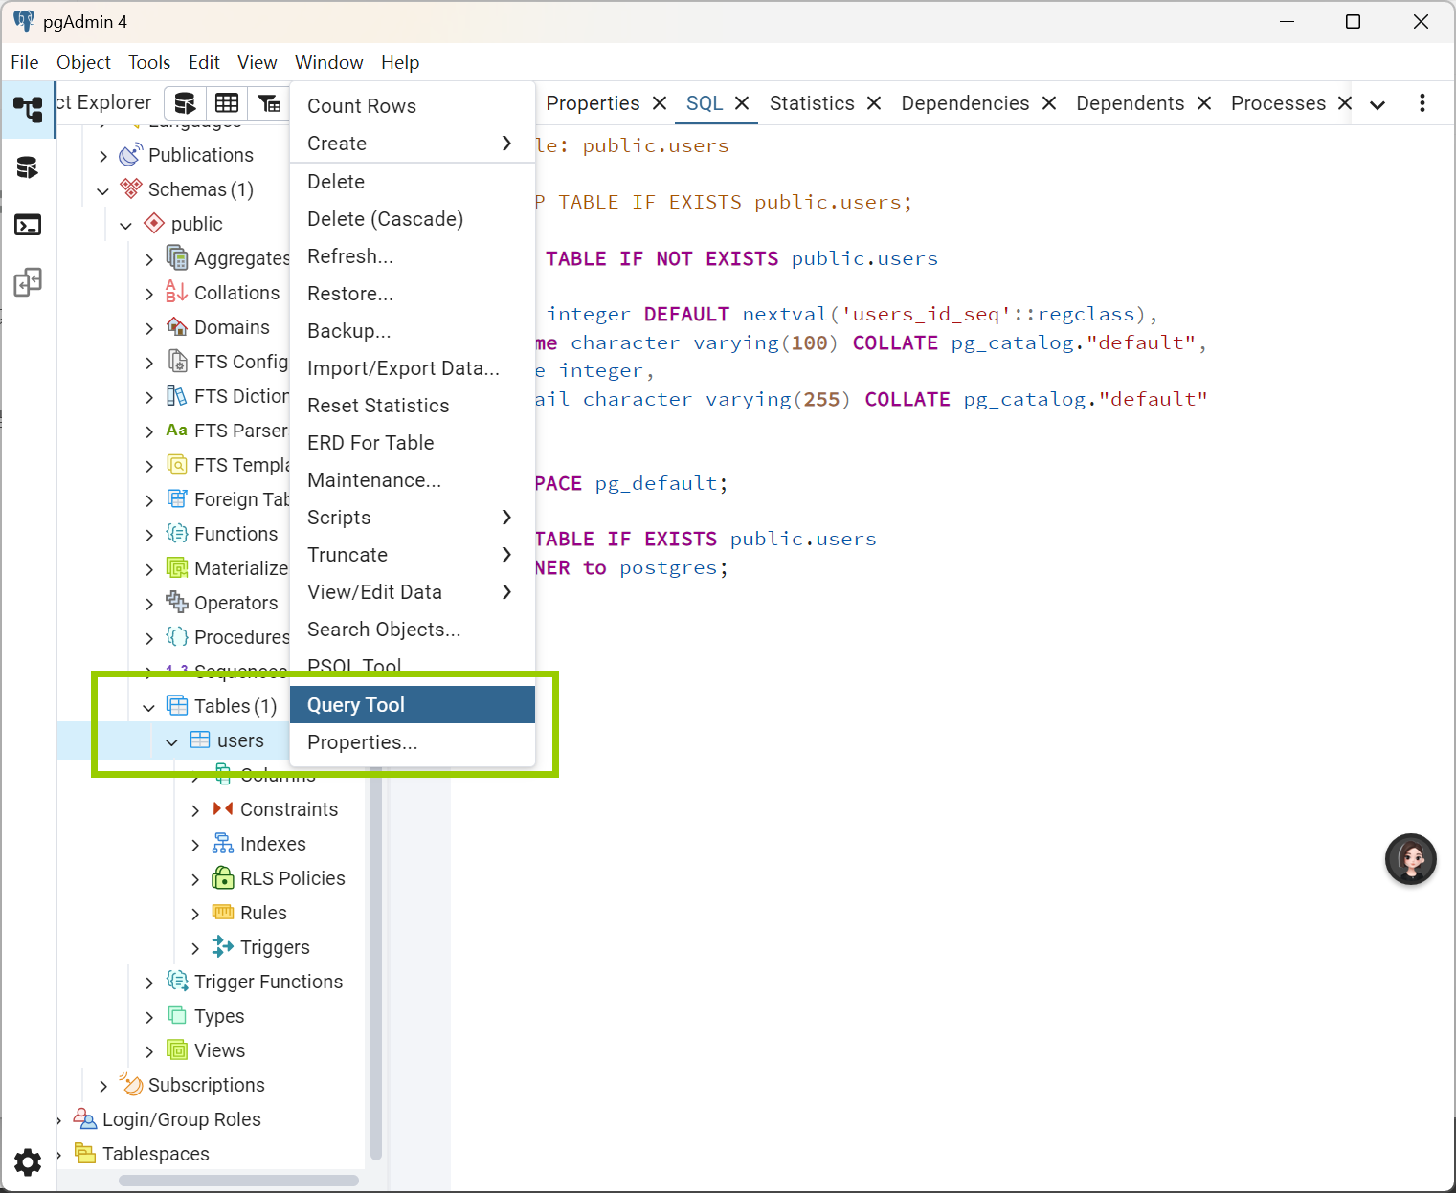Show more tabs dropdown chevron

[1378, 105]
